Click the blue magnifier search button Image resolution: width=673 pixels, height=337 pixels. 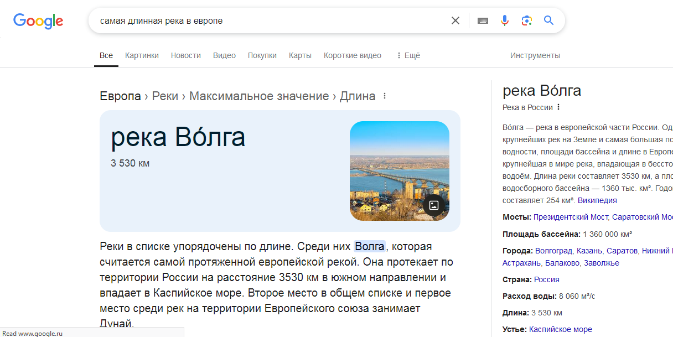tap(548, 20)
